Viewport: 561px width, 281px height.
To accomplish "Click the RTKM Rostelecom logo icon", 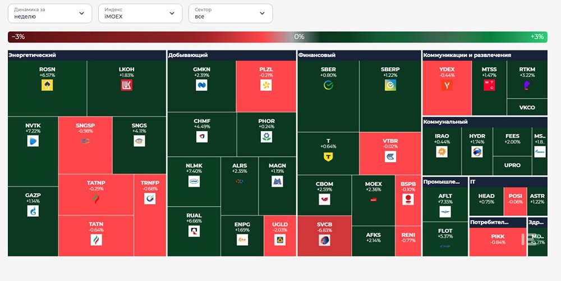I will pyautogui.click(x=527, y=85).
